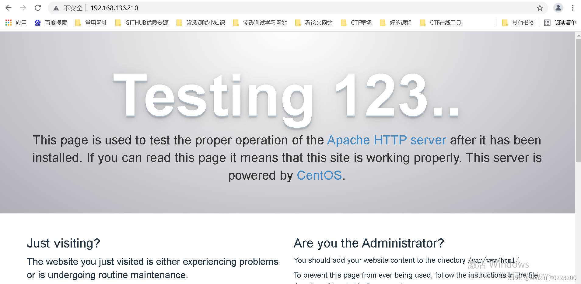This screenshot has height=284, width=581.
Task: Open the 渗透测试小知识 bookmark folder
Action: coord(201,23)
